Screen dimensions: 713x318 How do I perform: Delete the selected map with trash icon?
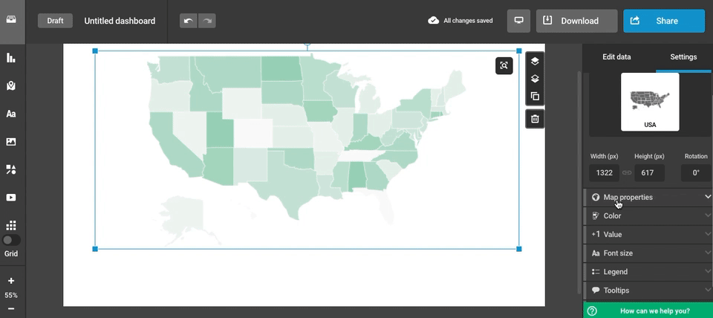coord(535,119)
